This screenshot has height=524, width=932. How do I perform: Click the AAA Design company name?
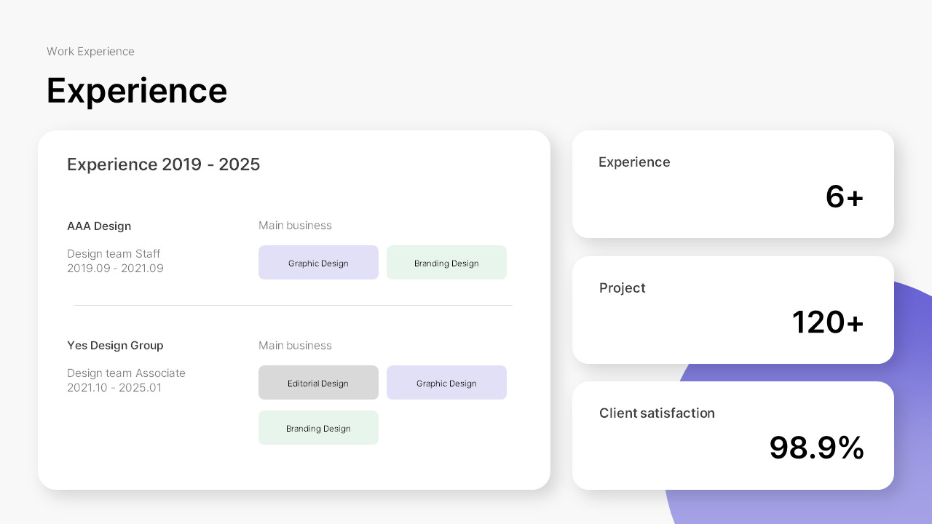pyautogui.click(x=99, y=226)
